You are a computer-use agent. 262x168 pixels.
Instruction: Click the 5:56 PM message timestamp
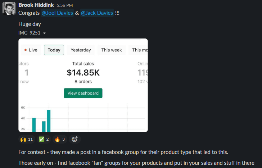point(65,5)
